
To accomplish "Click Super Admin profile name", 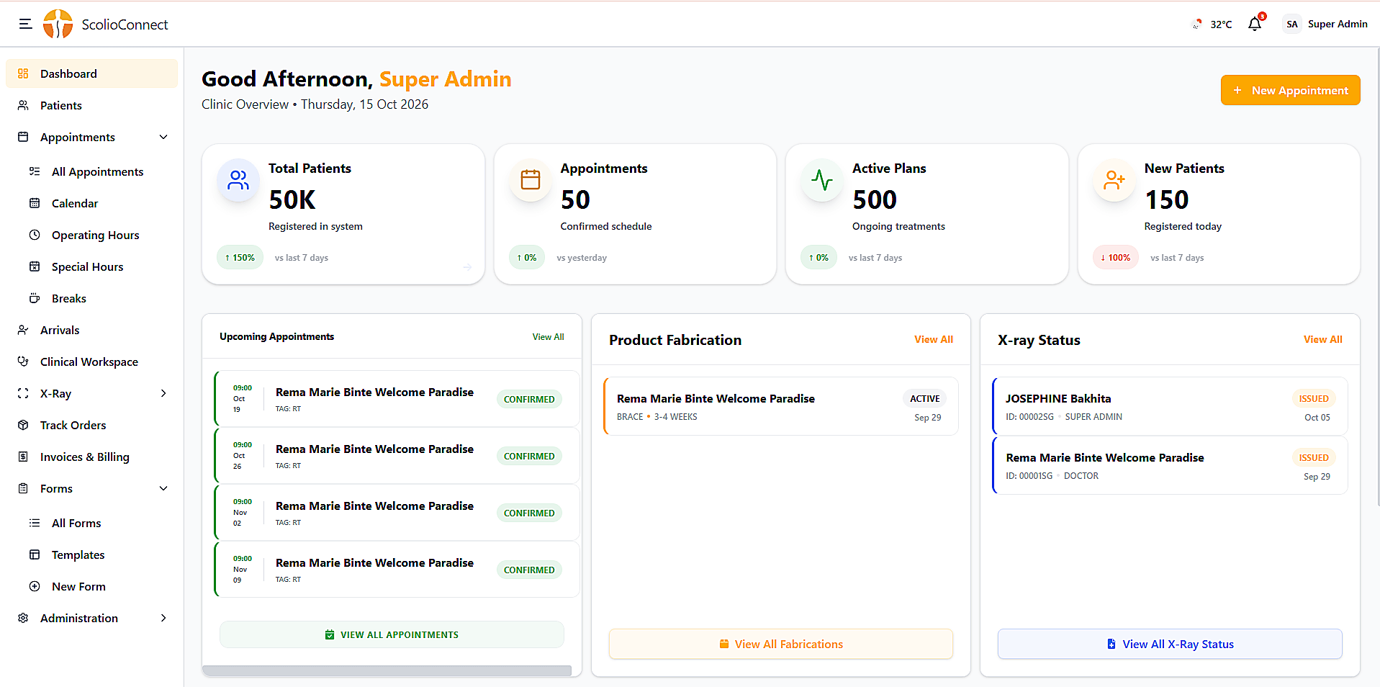I will pos(1338,24).
